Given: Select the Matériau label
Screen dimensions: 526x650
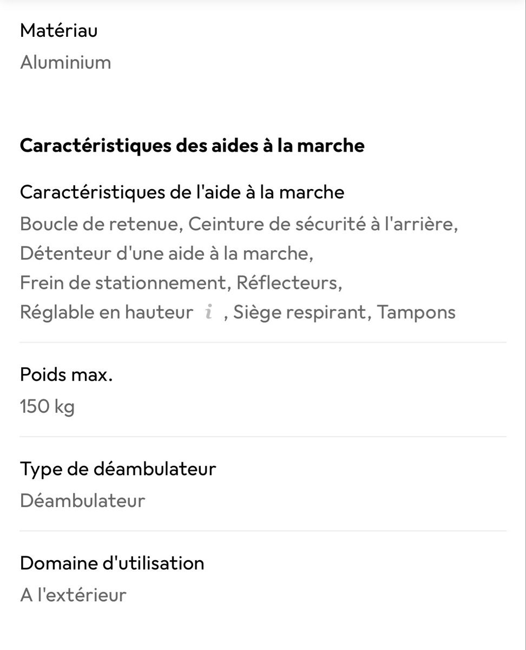Looking at the screenshot, I should point(58,30).
